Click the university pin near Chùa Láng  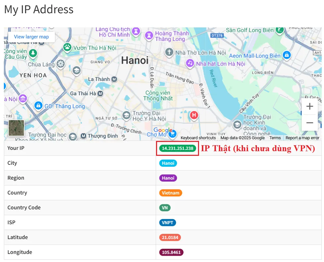click(76, 71)
